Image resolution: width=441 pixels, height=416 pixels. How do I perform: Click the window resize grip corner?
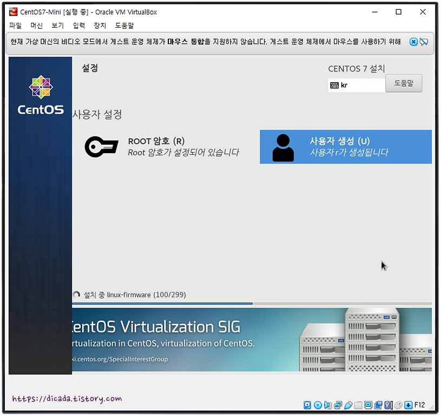pos(431,407)
